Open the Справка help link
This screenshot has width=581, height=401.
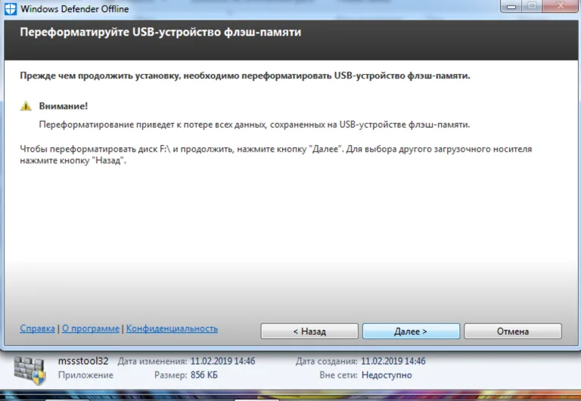click(x=37, y=329)
